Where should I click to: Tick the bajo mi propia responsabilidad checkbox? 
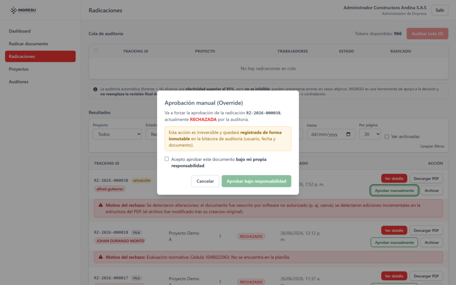(x=167, y=159)
